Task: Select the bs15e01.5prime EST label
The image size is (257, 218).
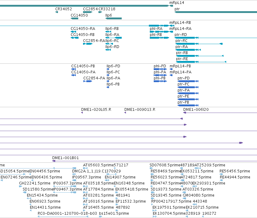Action: (x=114, y=213)
